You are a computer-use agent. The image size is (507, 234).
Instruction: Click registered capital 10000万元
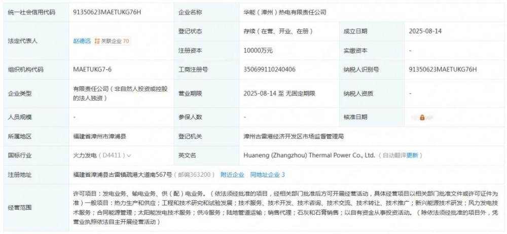pos(258,51)
